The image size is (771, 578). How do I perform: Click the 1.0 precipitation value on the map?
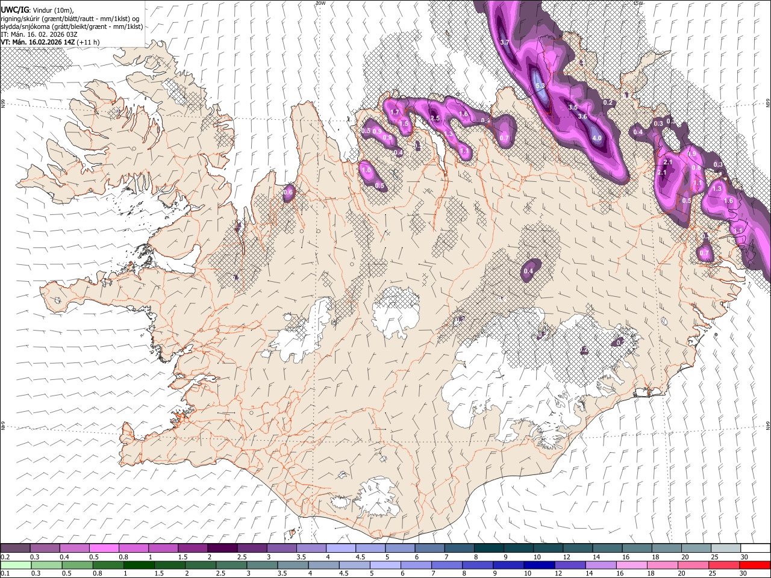point(366,170)
